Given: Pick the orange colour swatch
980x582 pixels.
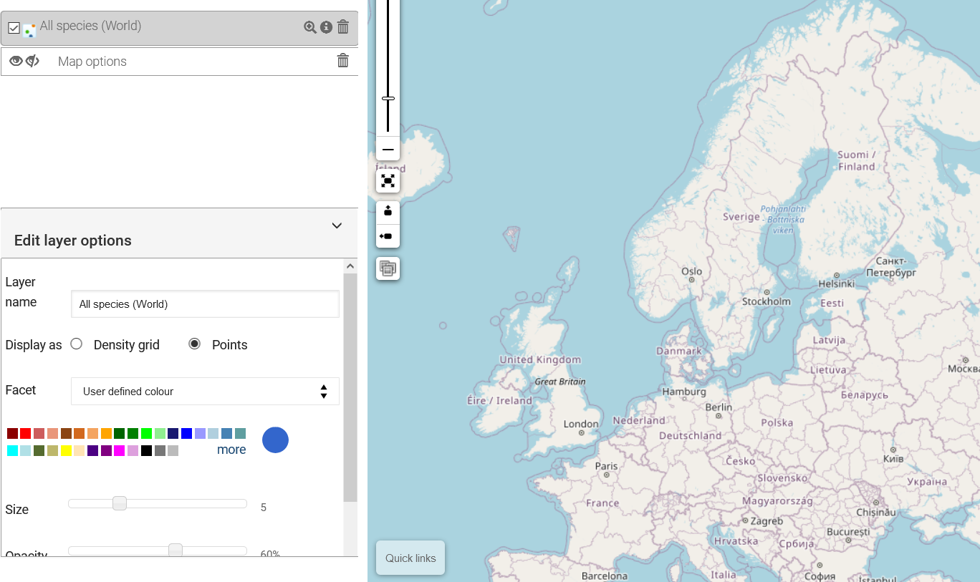Looking at the screenshot, I should coord(106,433).
